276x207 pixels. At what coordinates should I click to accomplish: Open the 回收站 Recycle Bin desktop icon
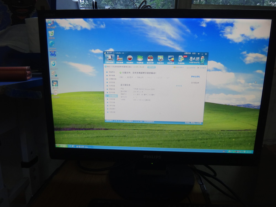[51, 35]
